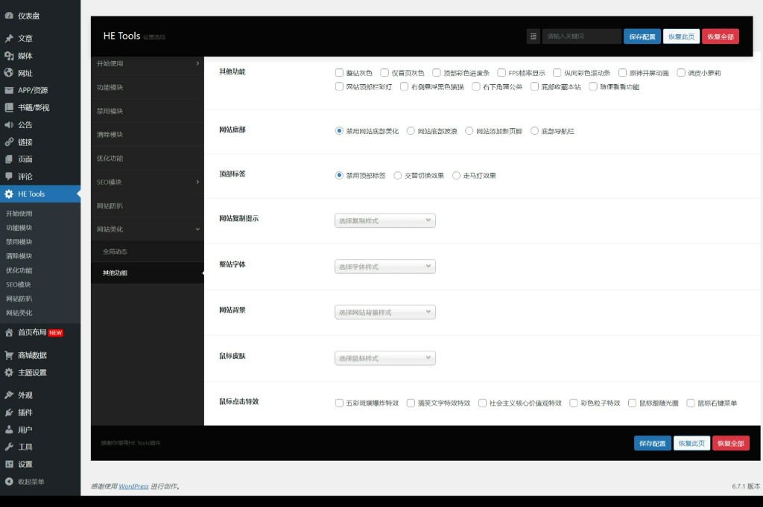Image resolution: width=763 pixels, height=507 pixels.
Task: Click the HE Tools gear icon
Action: coord(9,194)
